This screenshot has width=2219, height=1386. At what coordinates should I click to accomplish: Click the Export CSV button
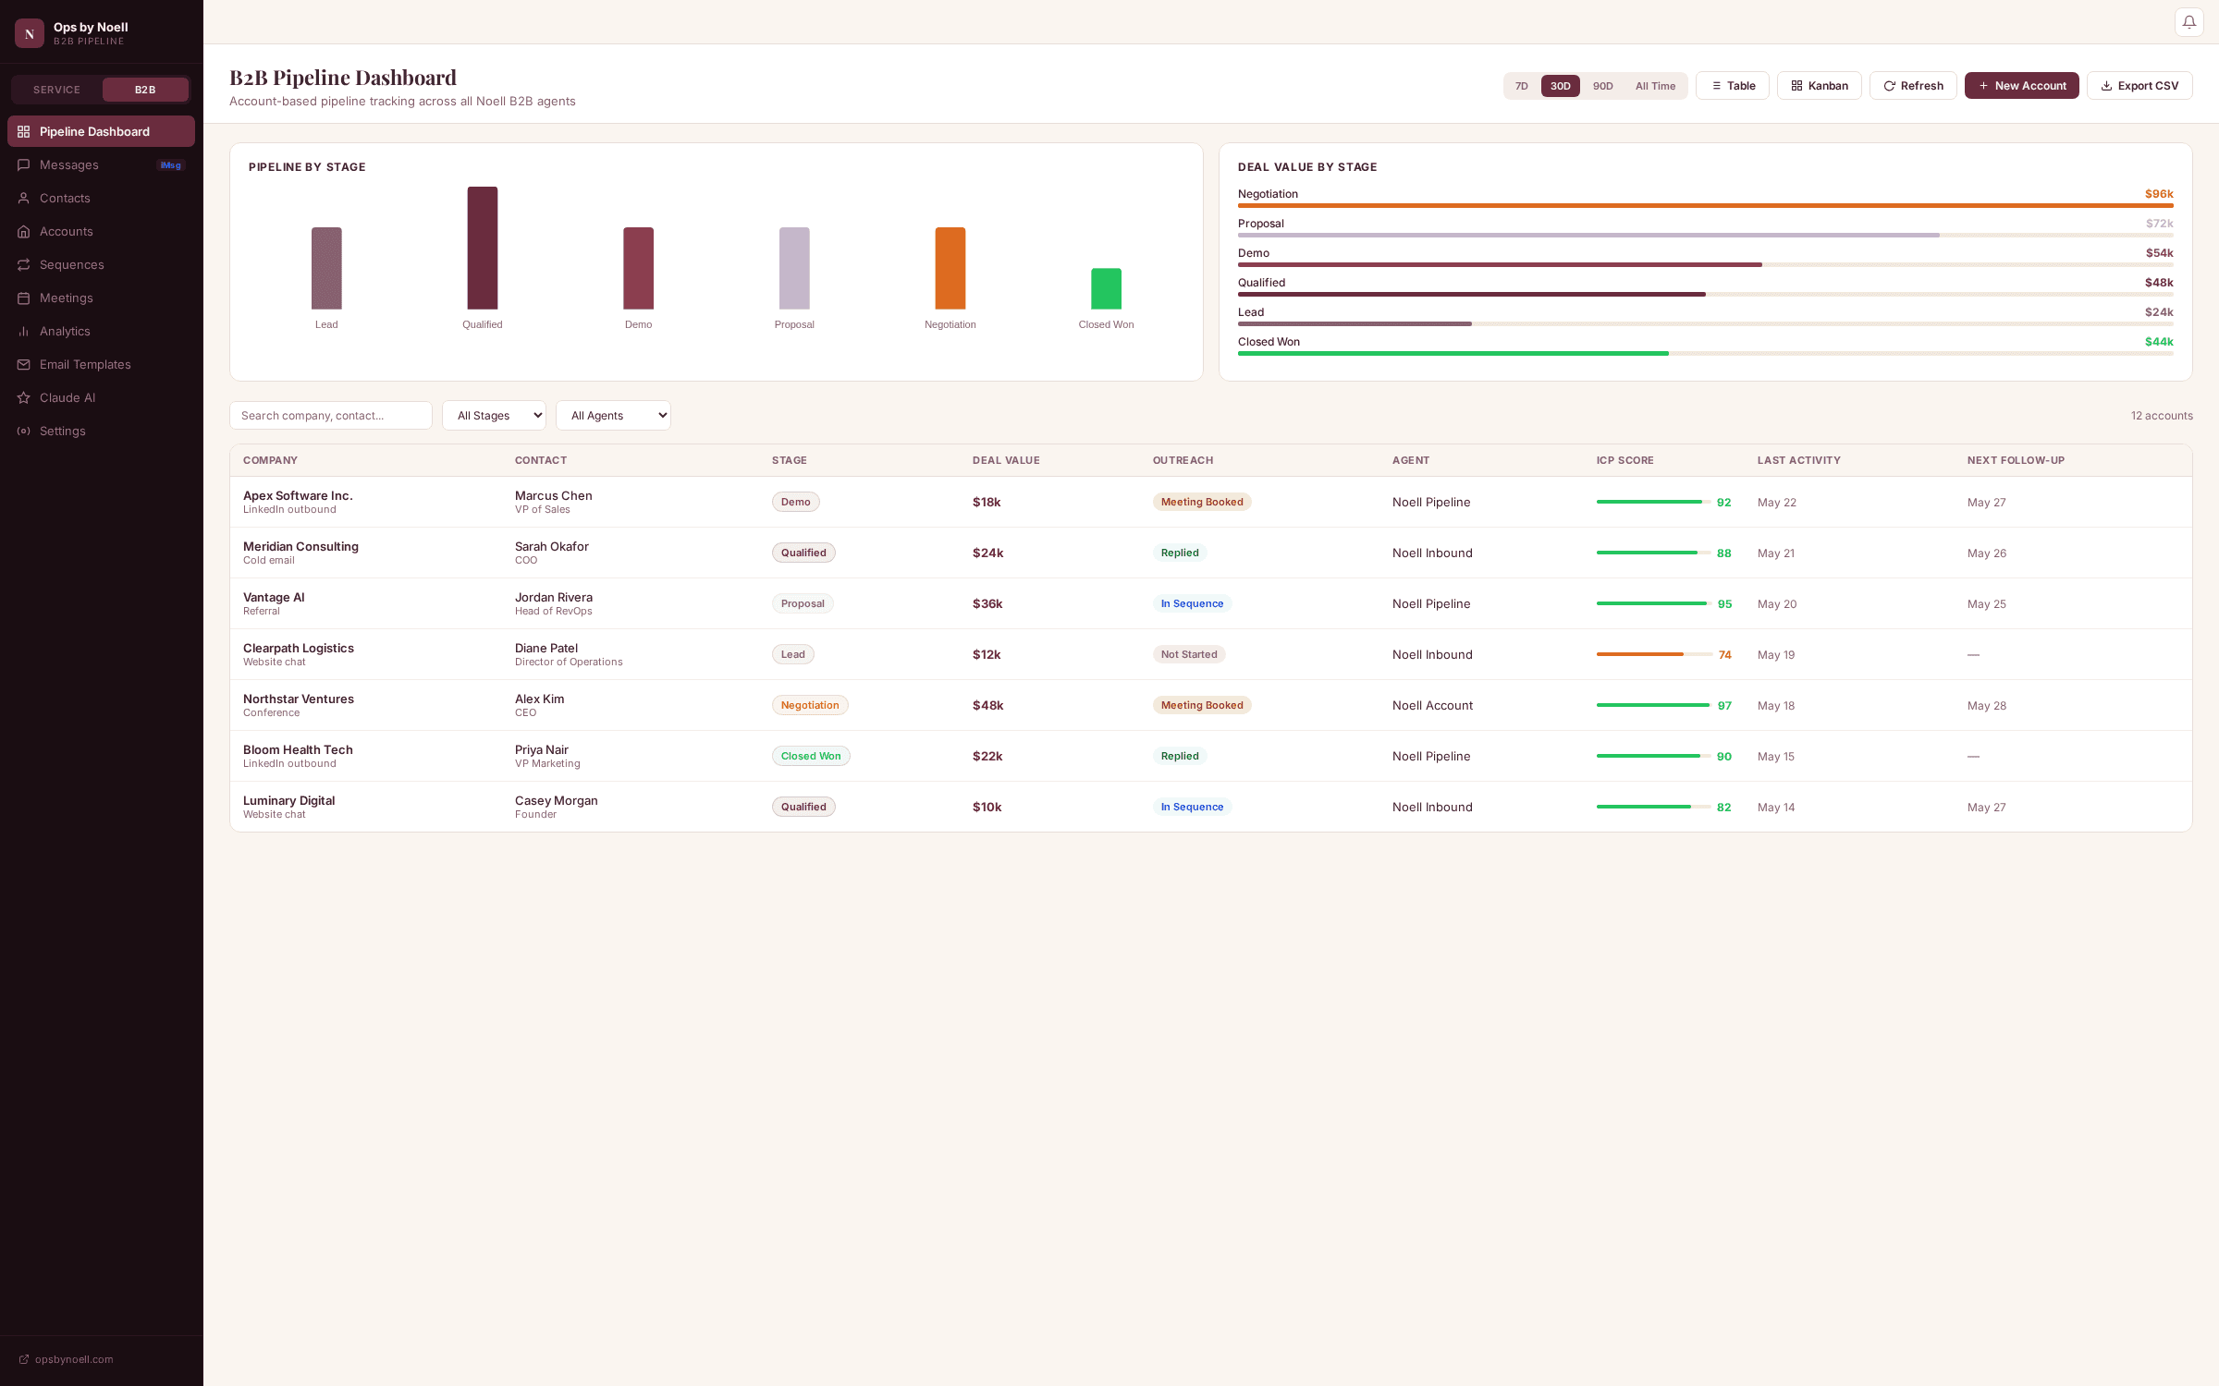coord(2139,86)
